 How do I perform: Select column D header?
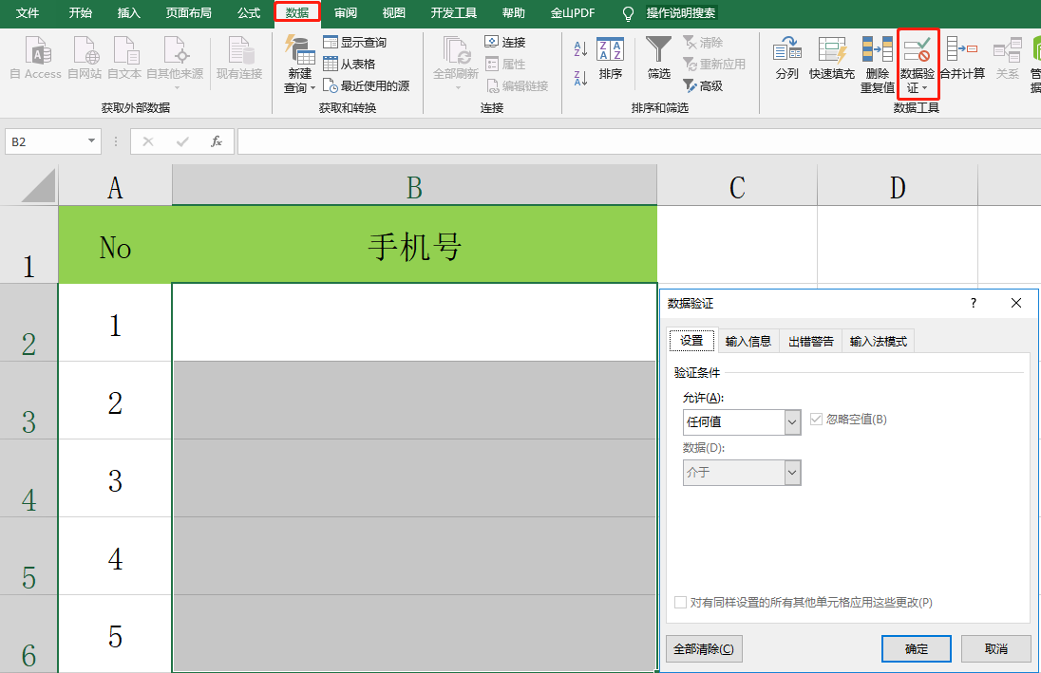pos(898,186)
